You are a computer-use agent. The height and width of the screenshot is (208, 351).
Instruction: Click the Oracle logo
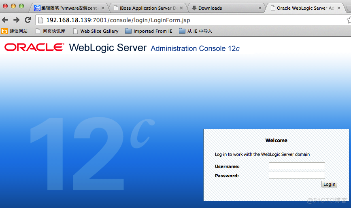[x=34, y=47]
